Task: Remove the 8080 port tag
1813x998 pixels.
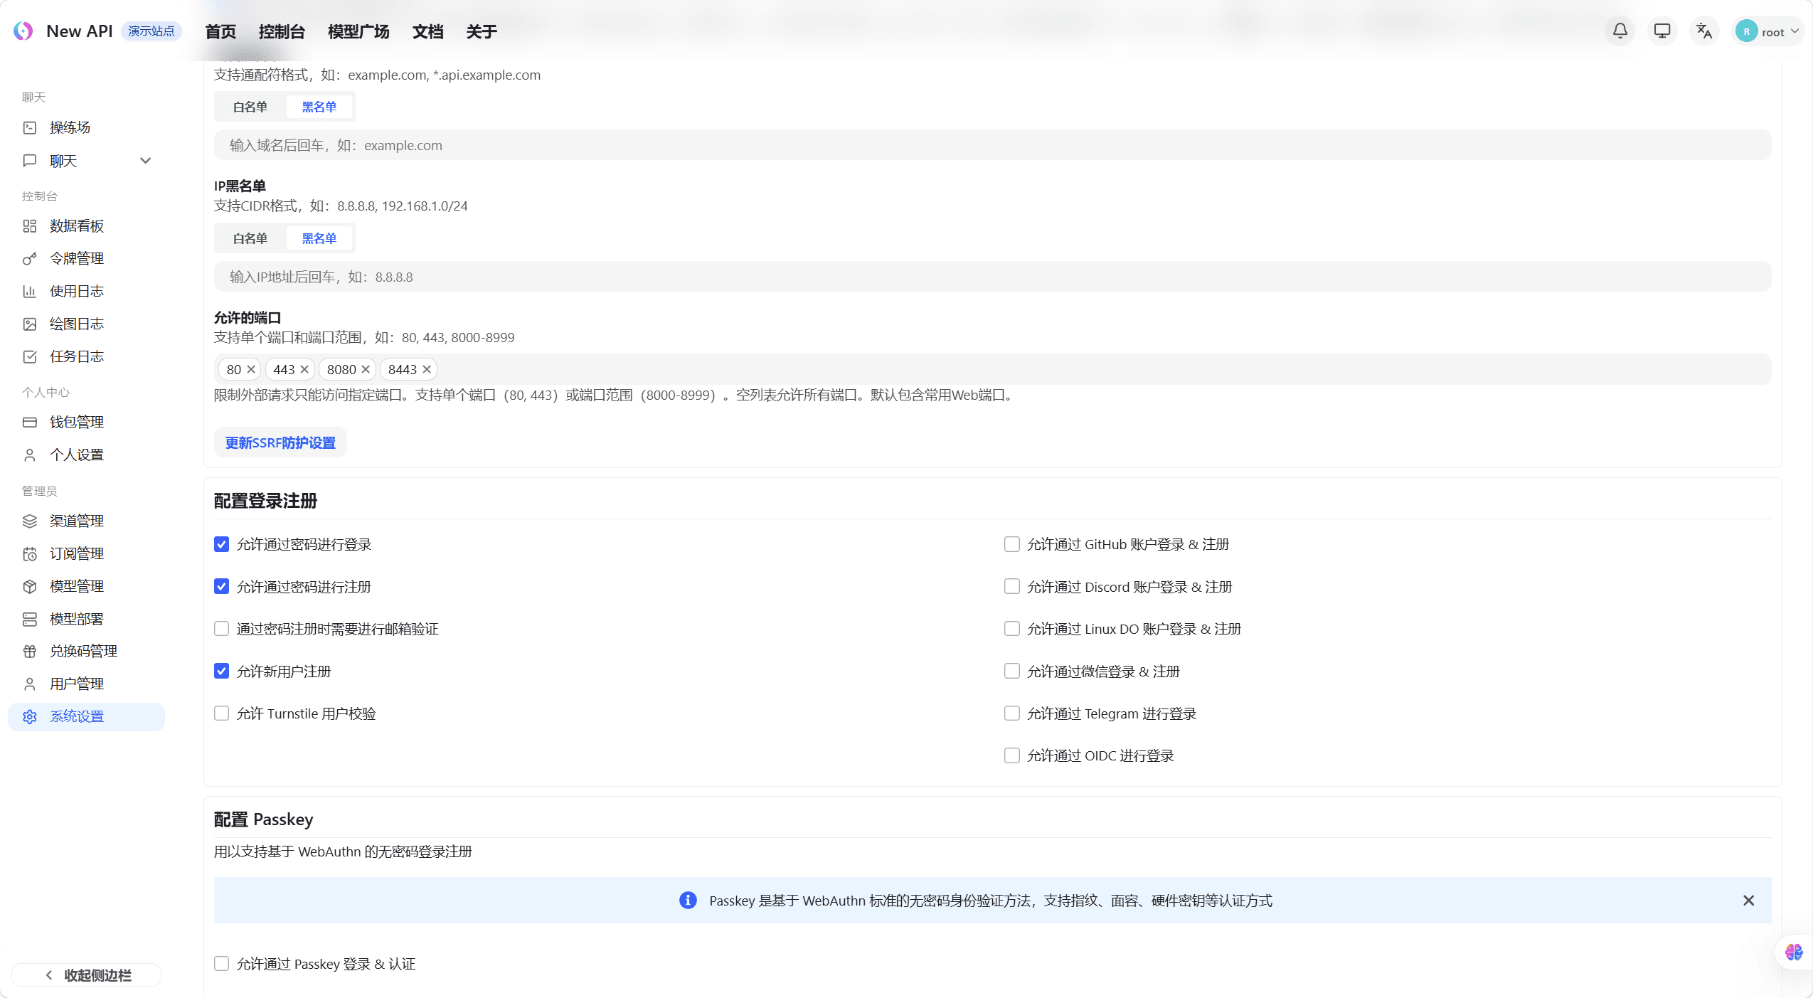Action: (x=366, y=369)
